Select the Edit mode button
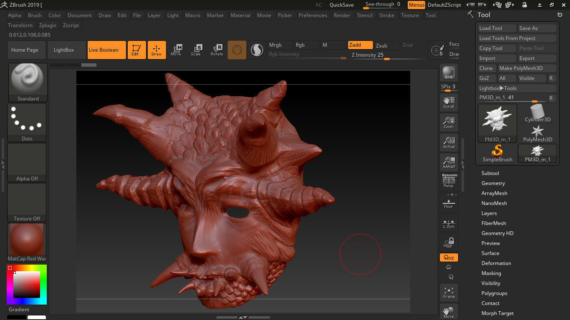The height and width of the screenshot is (320, 570). click(x=137, y=50)
